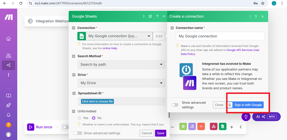Close the Create a connection panel
The image size is (287, 140).
(x=263, y=16)
